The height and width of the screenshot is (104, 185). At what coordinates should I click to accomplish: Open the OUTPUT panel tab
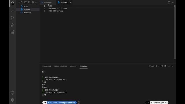[73, 66]
